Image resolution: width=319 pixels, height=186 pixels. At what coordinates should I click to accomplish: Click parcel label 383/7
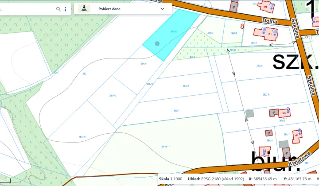[176, 111]
